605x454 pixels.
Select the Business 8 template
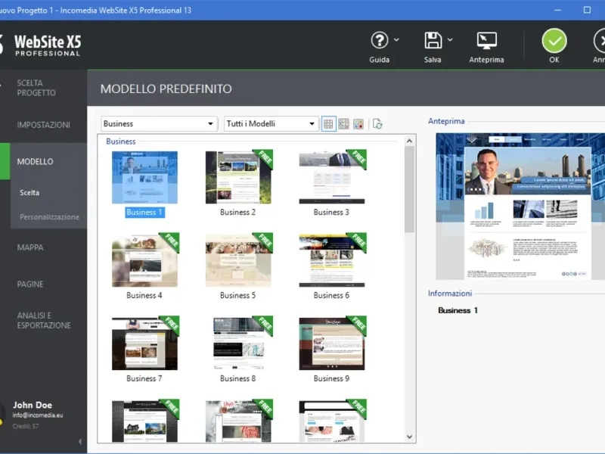[x=238, y=344]
